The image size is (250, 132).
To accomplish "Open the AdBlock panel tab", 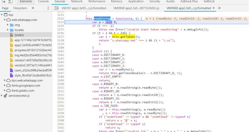I will pos(209,2).
